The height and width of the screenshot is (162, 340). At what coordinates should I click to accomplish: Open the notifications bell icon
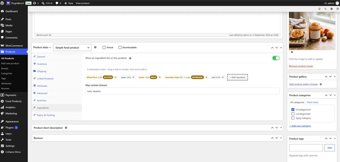[319, 9]
